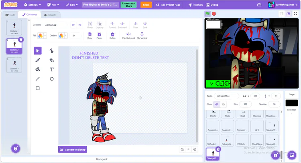The height and width of the screenshot is (163, 301).
Task: Open the Fill color dropdown
Action: point(45,35)
